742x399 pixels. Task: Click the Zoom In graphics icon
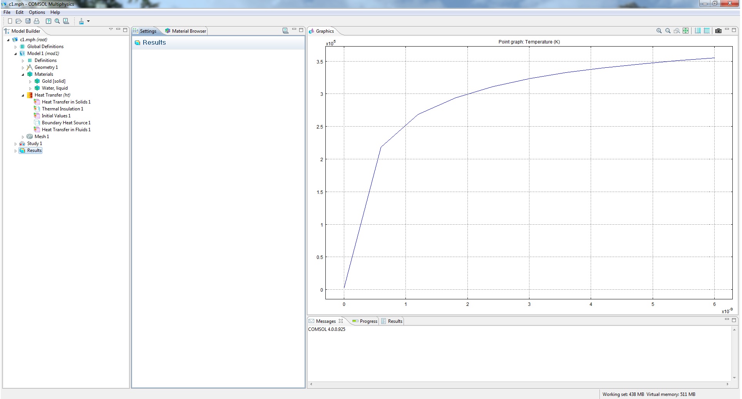coord(659,31)
